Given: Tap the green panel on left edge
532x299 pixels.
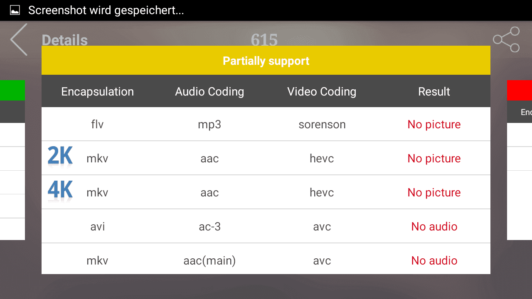Looking at the screenshot, I should tap(12, 91).
